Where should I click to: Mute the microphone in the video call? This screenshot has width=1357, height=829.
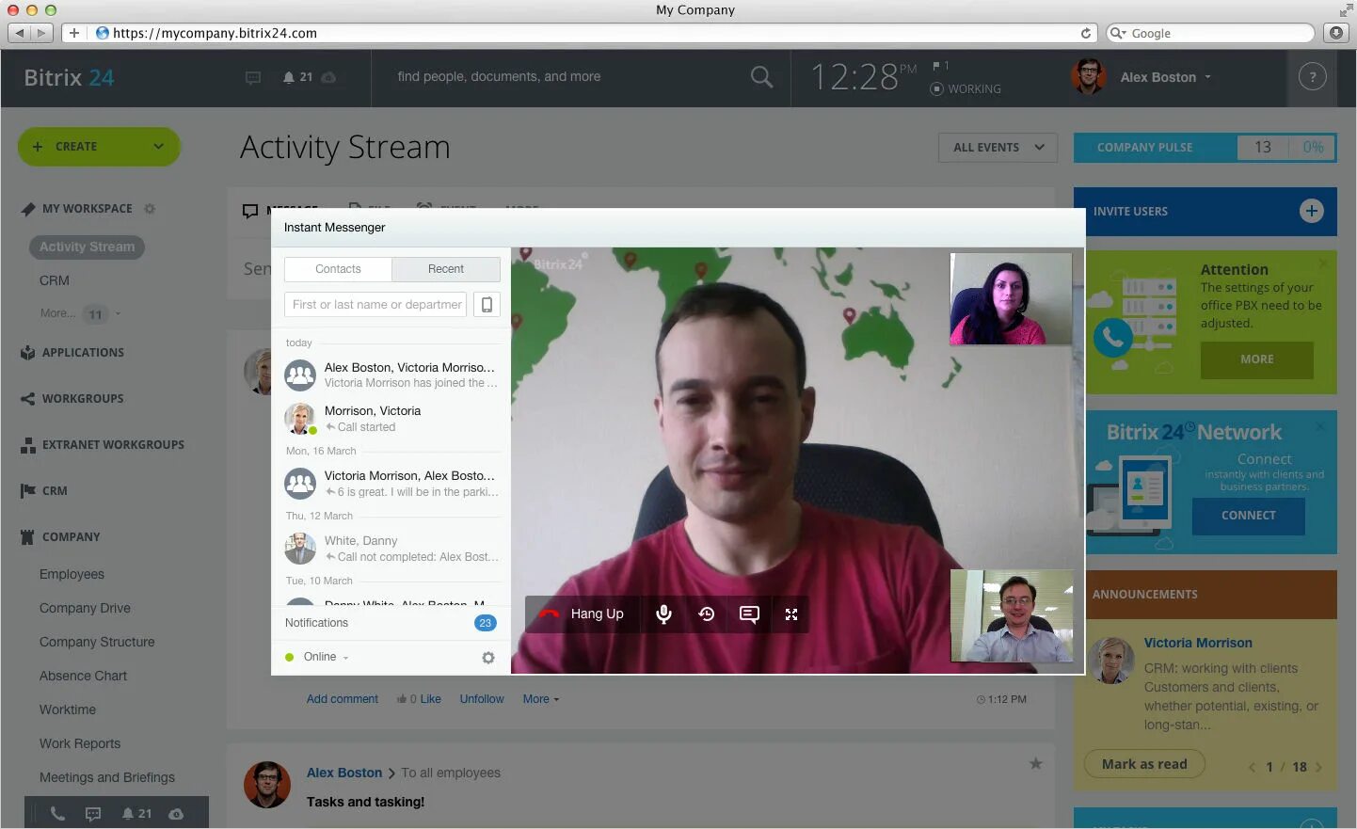click(663, 614)
